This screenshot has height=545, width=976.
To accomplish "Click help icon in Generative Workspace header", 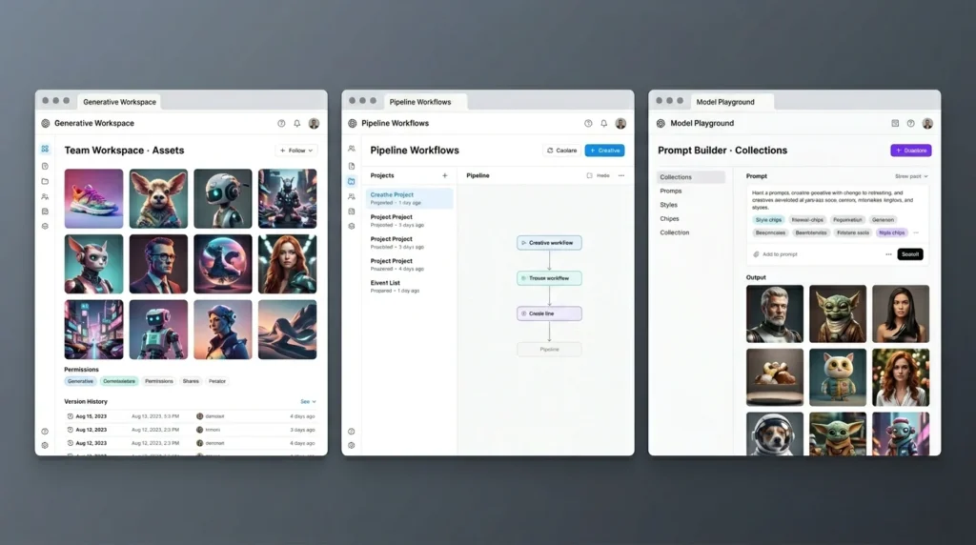I will [281, 123].
